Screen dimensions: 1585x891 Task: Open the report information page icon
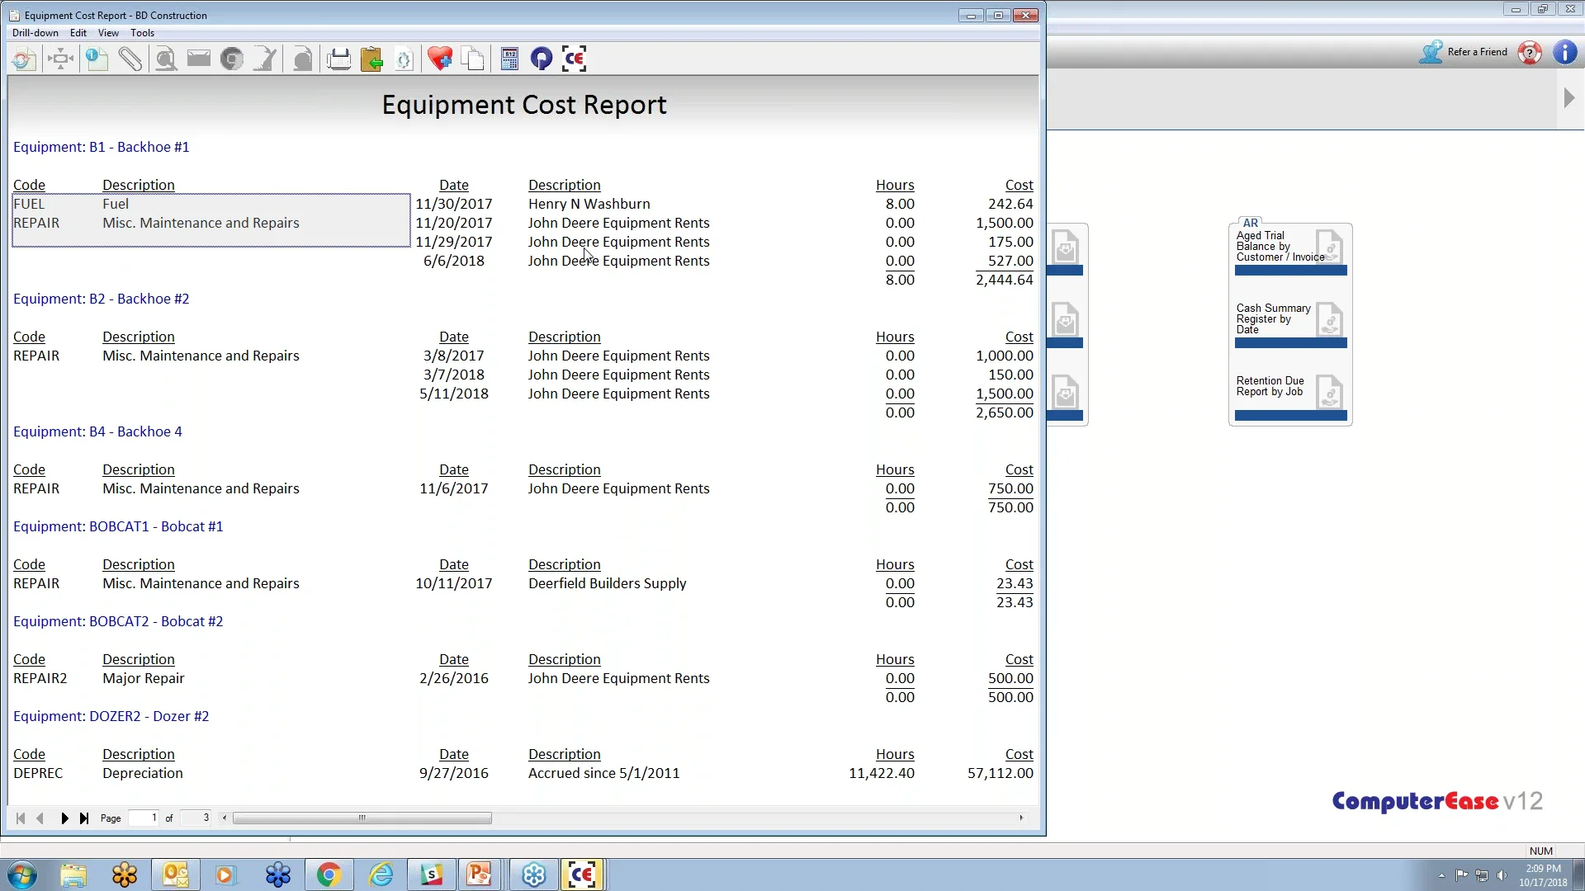[97, 58]
